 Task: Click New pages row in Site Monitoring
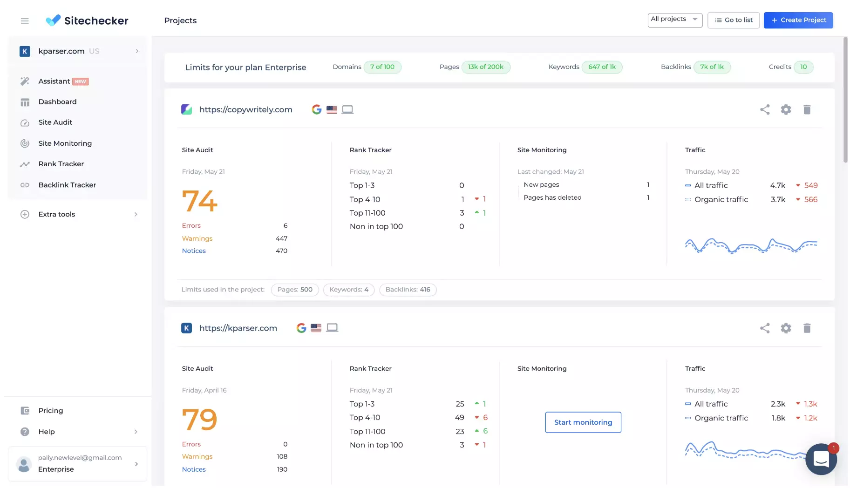pos(586,185)
